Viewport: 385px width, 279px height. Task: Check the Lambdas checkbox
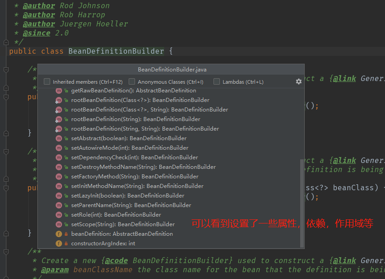tap(217, 81)
